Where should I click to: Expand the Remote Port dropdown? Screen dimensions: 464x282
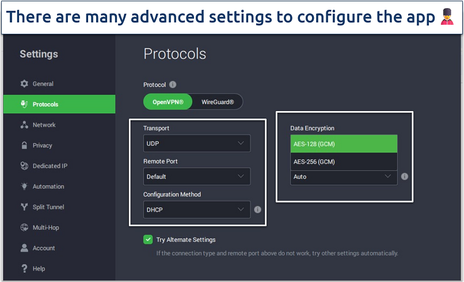pyautogui.click(x=196, y=177)
